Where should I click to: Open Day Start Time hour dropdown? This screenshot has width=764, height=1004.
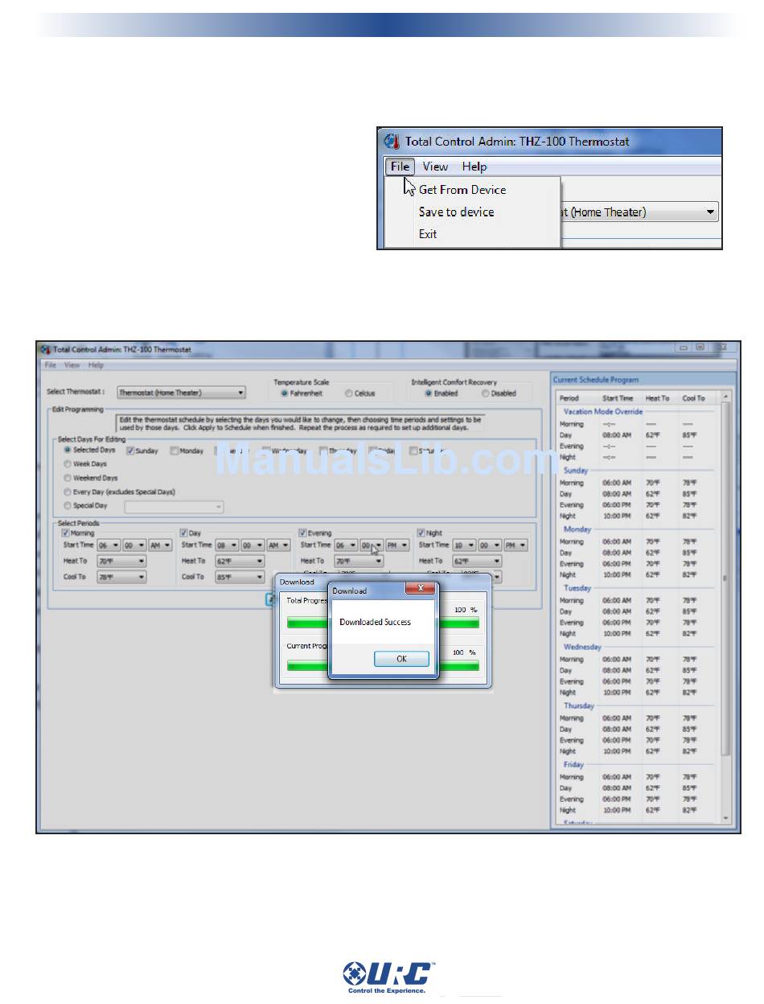point(227,545)
